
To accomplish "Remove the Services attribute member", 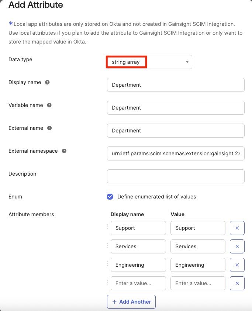I will [x=237, y=246].
